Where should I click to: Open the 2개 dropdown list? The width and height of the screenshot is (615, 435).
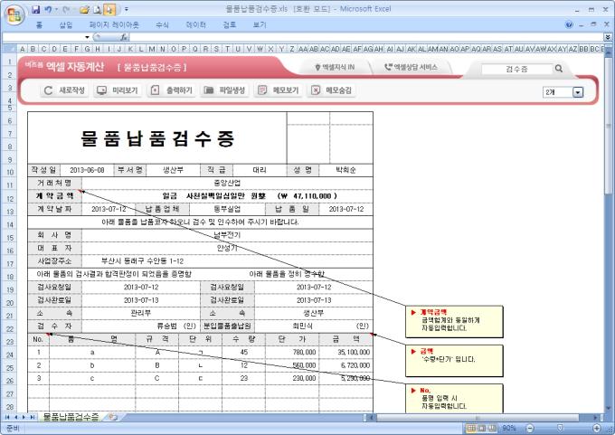578,92
